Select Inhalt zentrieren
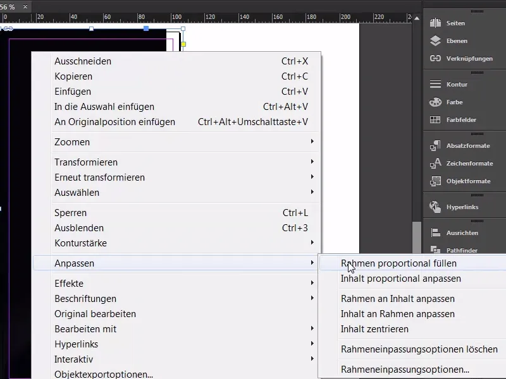The height and width of the screenshot is (379, 506). 413,329
